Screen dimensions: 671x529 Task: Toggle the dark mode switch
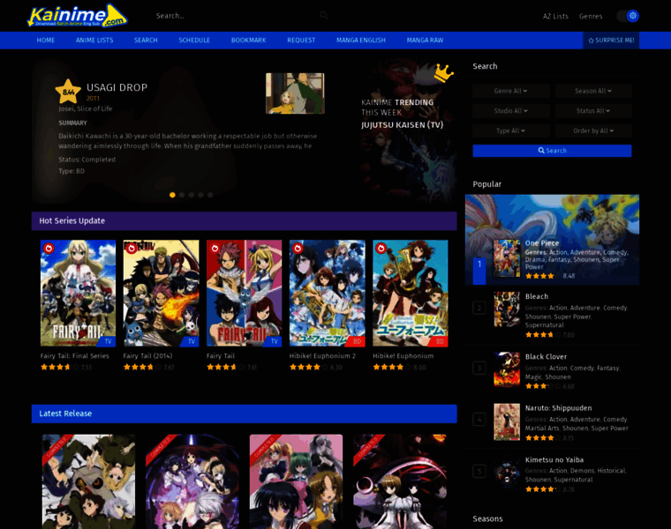click(x=628, y=16)
